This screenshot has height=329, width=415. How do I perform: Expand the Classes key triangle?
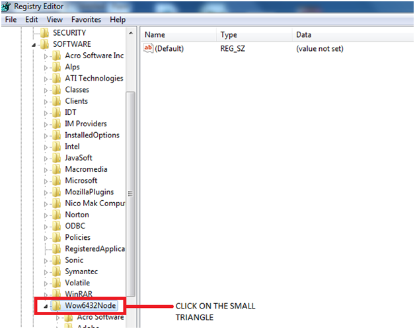click(x=46, y=90)
